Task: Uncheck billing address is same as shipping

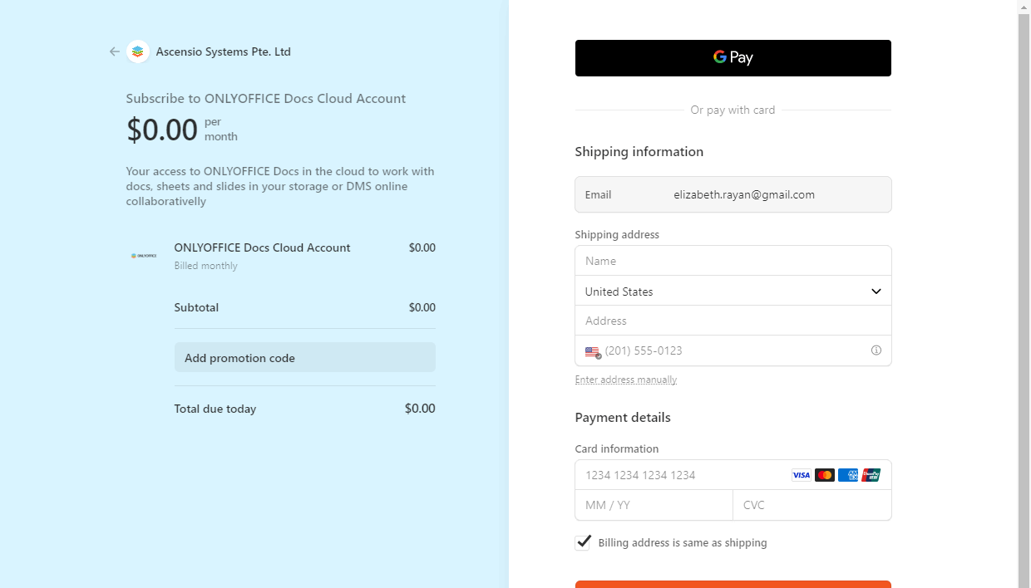Action: click(583, 542)
